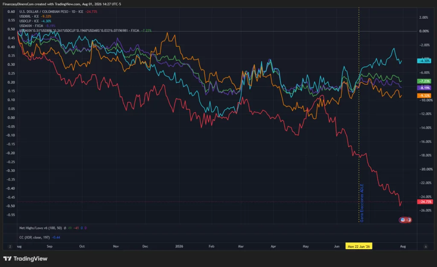Open the US economic event flag icons

(405, 220)
